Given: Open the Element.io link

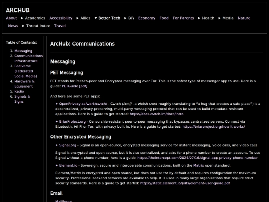Looking at the screenshot, I should coord(68,165).
